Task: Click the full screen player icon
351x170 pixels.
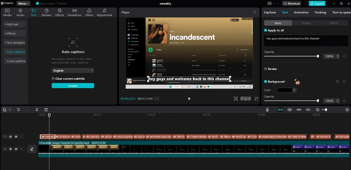Action: tap(256, 99)
